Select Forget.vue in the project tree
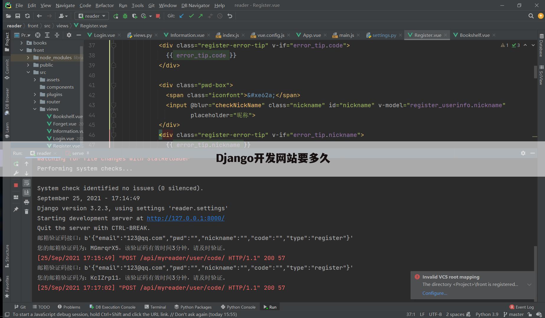Screen dimensions: 545x318 (65, 124)
